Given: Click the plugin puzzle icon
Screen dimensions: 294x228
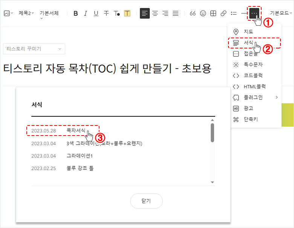Looking at the screenshot, I should click(236, 97).
